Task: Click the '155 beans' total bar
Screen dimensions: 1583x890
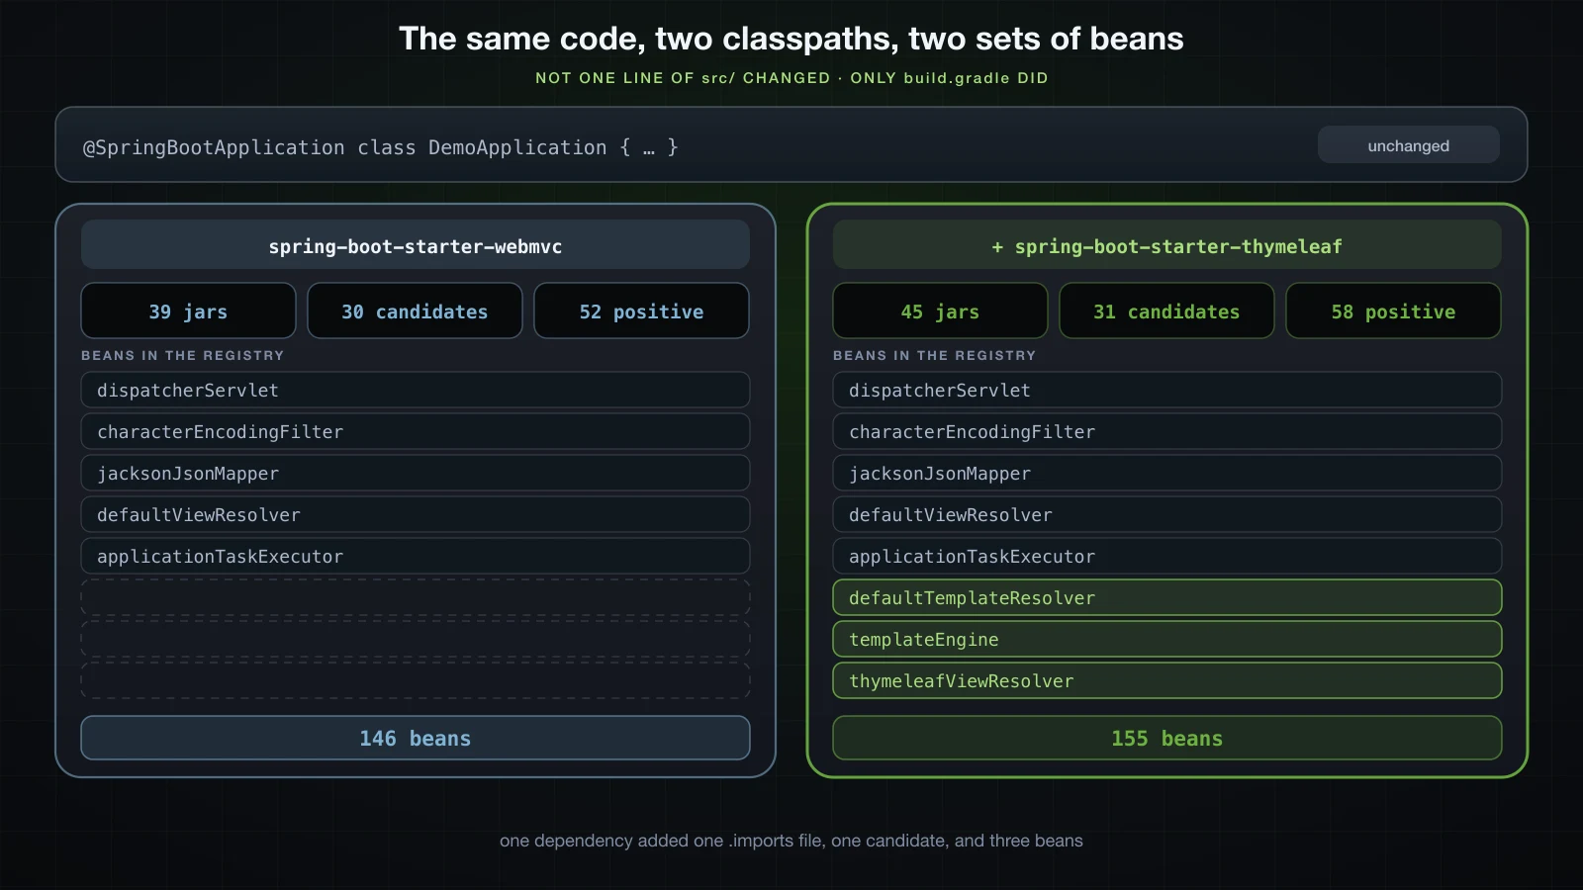Action: coord(1167,738)
